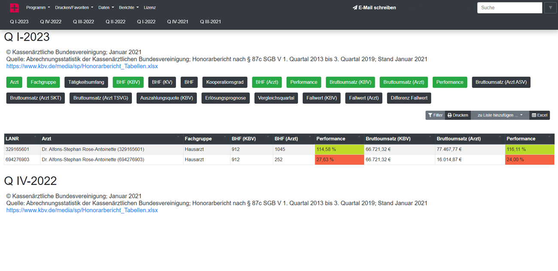The height and width of the screenshot is (271, 558).
Task: Disable the BHF (KBV) column toggle
Action: pos(128,82)
